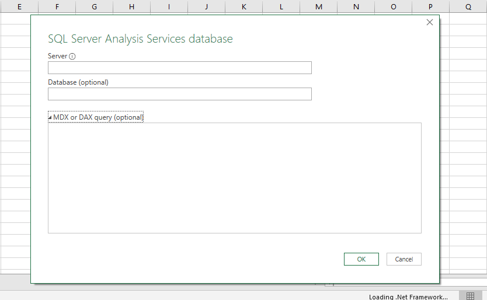Screen dimensions: 487x300
Task: Click the Server info icon
Action: pyautogui.click(x=72, y=56)
